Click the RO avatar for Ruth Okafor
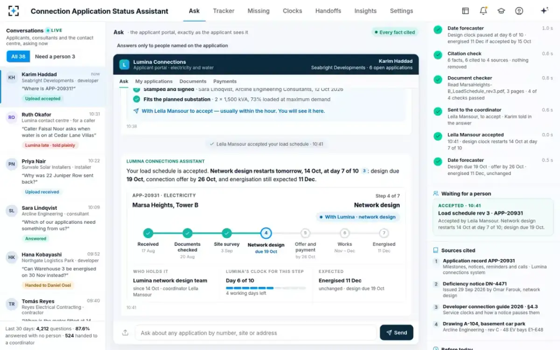The width and height of the screenshot is (560, 350). (x=12, y=118)
